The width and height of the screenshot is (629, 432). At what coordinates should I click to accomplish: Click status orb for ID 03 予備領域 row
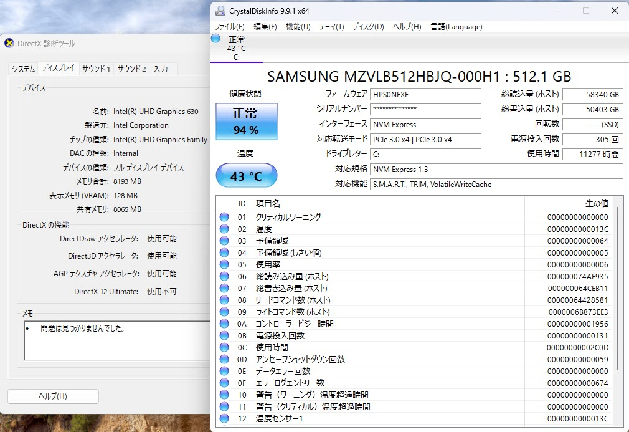tap(224, 241)
